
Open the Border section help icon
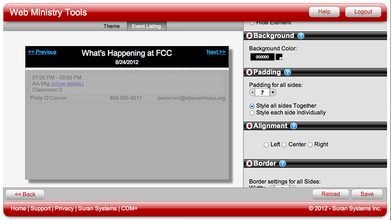282,163
